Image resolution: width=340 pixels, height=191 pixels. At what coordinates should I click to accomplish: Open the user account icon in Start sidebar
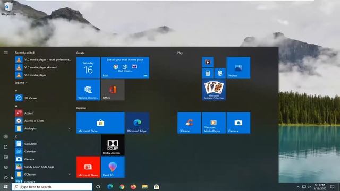pos(6,136)
